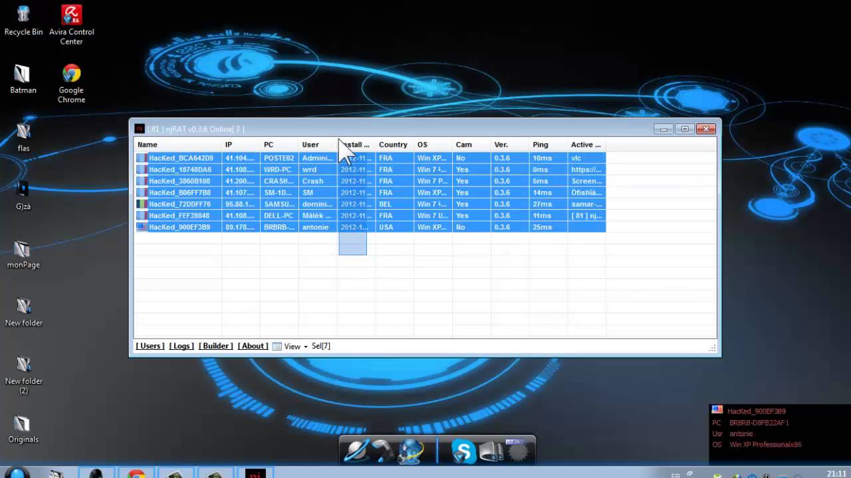Image resolution: width=851 pixels, height=478 pixels.
Task: Switch to the [Builder] tab
Action: point(215,346)
